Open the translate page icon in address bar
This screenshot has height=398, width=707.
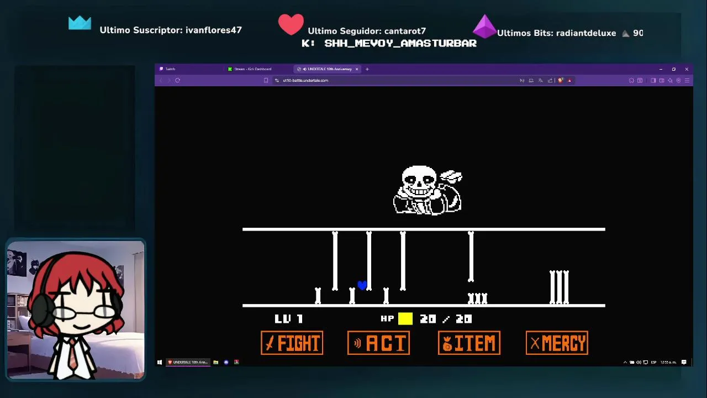(540, 80)
